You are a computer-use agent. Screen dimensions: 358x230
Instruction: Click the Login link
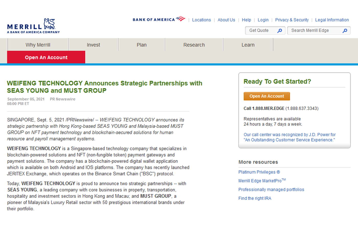coord(263,20)
